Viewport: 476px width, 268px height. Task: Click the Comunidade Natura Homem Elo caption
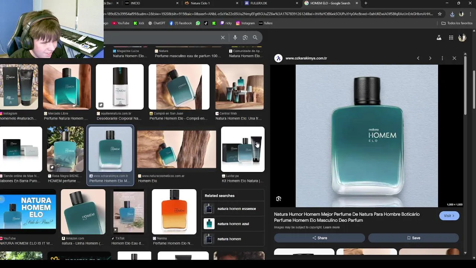[246, 56]
